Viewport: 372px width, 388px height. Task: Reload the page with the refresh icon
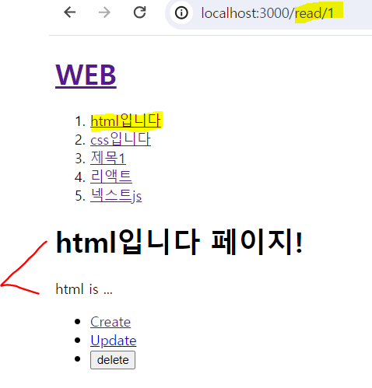point(139,12)
